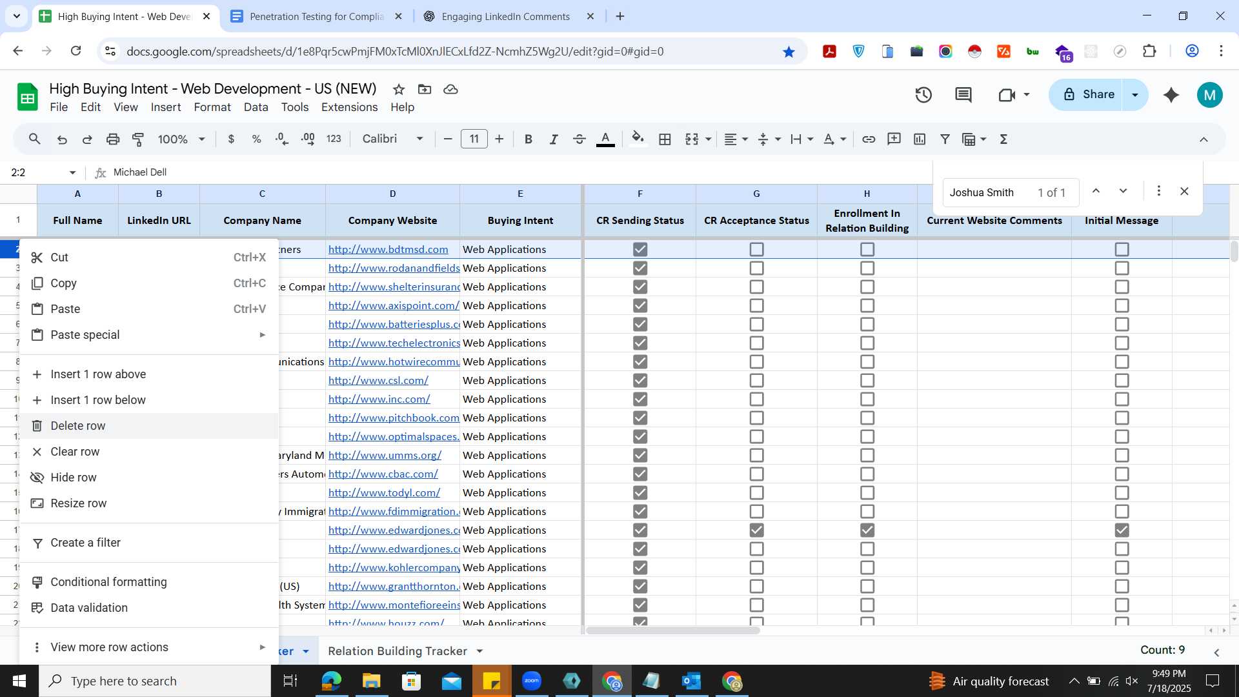Screen dimensions: 1239x697
Task: Choose Hide row in context menu
Action: pyautogui.click(x=148, y=478)
